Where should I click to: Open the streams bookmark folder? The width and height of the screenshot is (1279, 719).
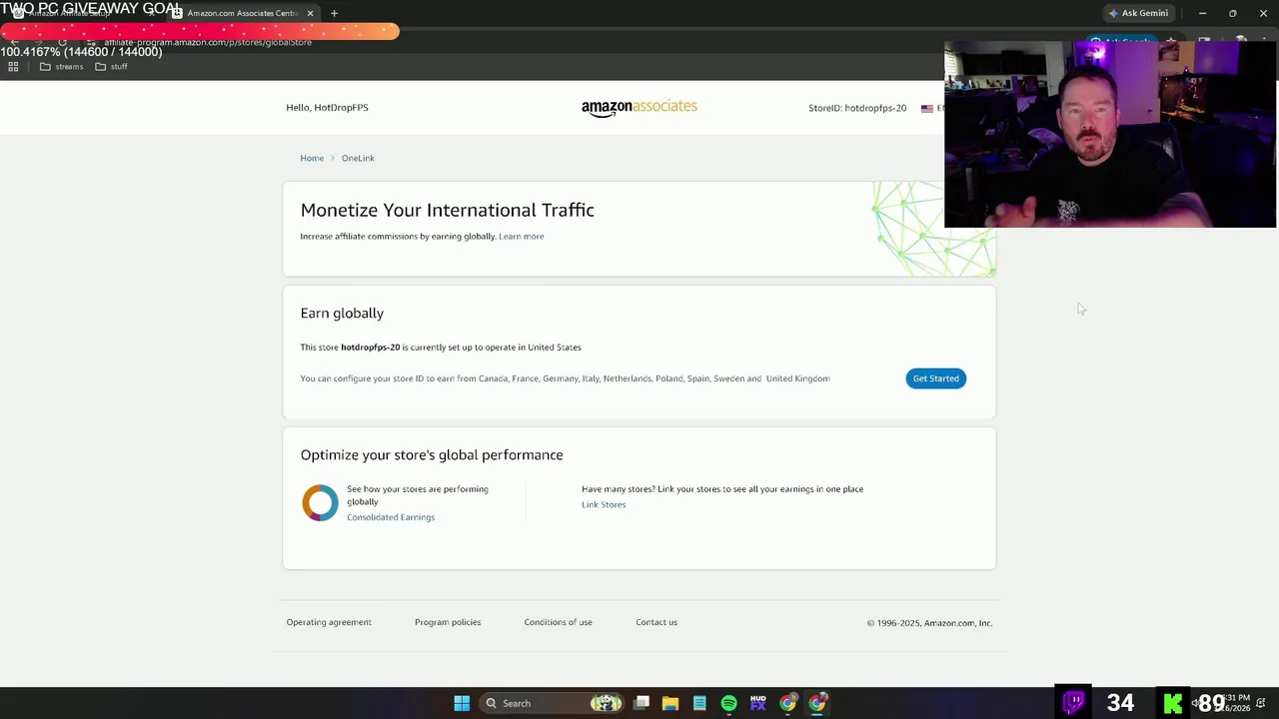pyautogui.click(x=61, y=67)
